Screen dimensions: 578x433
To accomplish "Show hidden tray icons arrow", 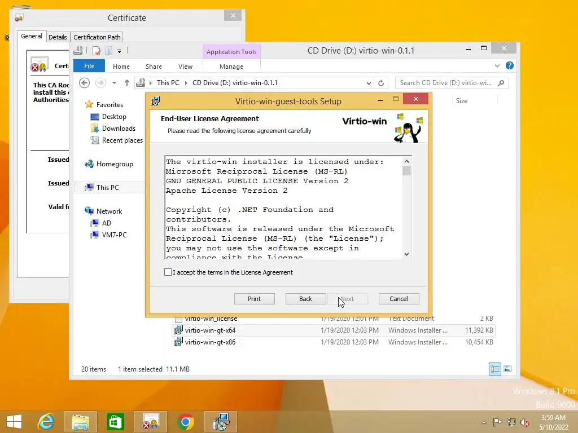I will pyautogui.click(x=484, y=422).
